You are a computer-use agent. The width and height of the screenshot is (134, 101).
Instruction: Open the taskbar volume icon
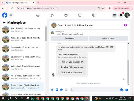click(x=116, y=98)
